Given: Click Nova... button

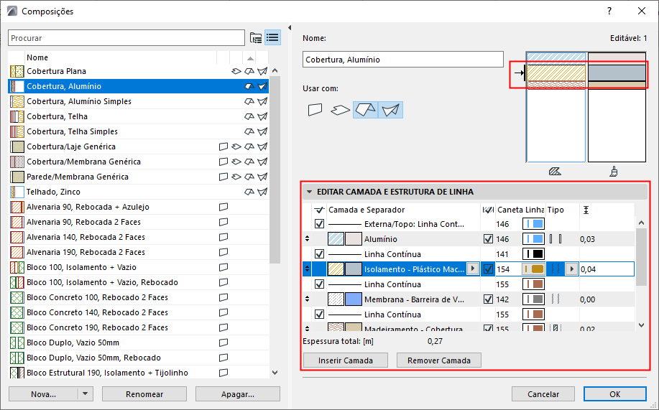Looking at the screenshot, I should (x=43, y=394).
